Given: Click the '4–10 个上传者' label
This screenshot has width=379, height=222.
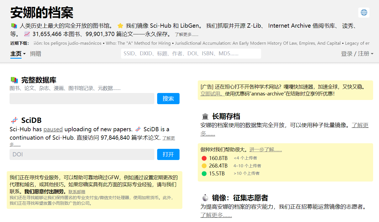Looking at the screenshot, I should 247,166.
